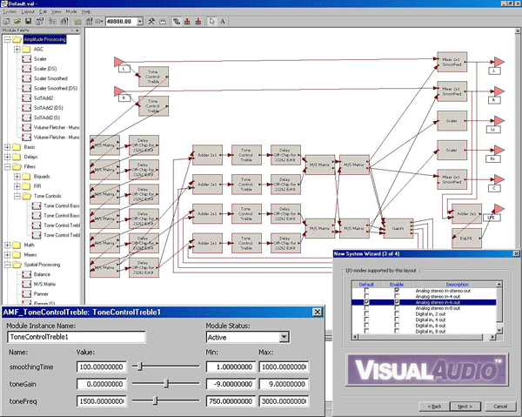Click the toneFreq slider
The width and height of the screenshot is (522, 417).
tap(166, 400)
